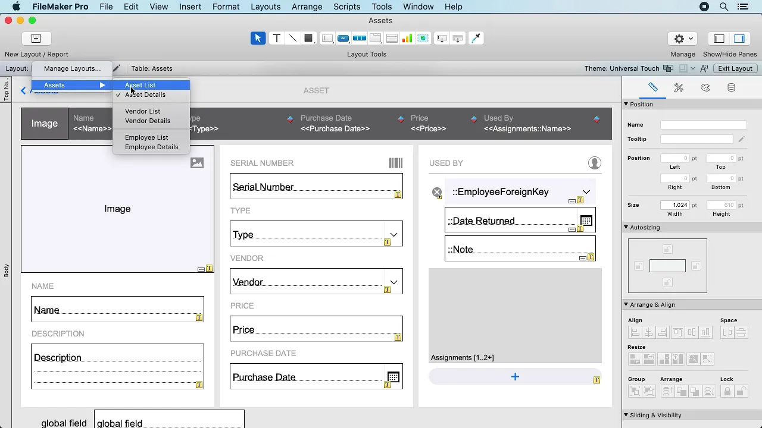This screenshot has width=762, height=428.
Task: Open the Scripts menu in menu bar
Action: 347,7
